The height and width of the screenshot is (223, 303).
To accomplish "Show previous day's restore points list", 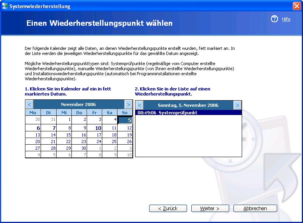I will pyautogui.click(x=140, y=105).
